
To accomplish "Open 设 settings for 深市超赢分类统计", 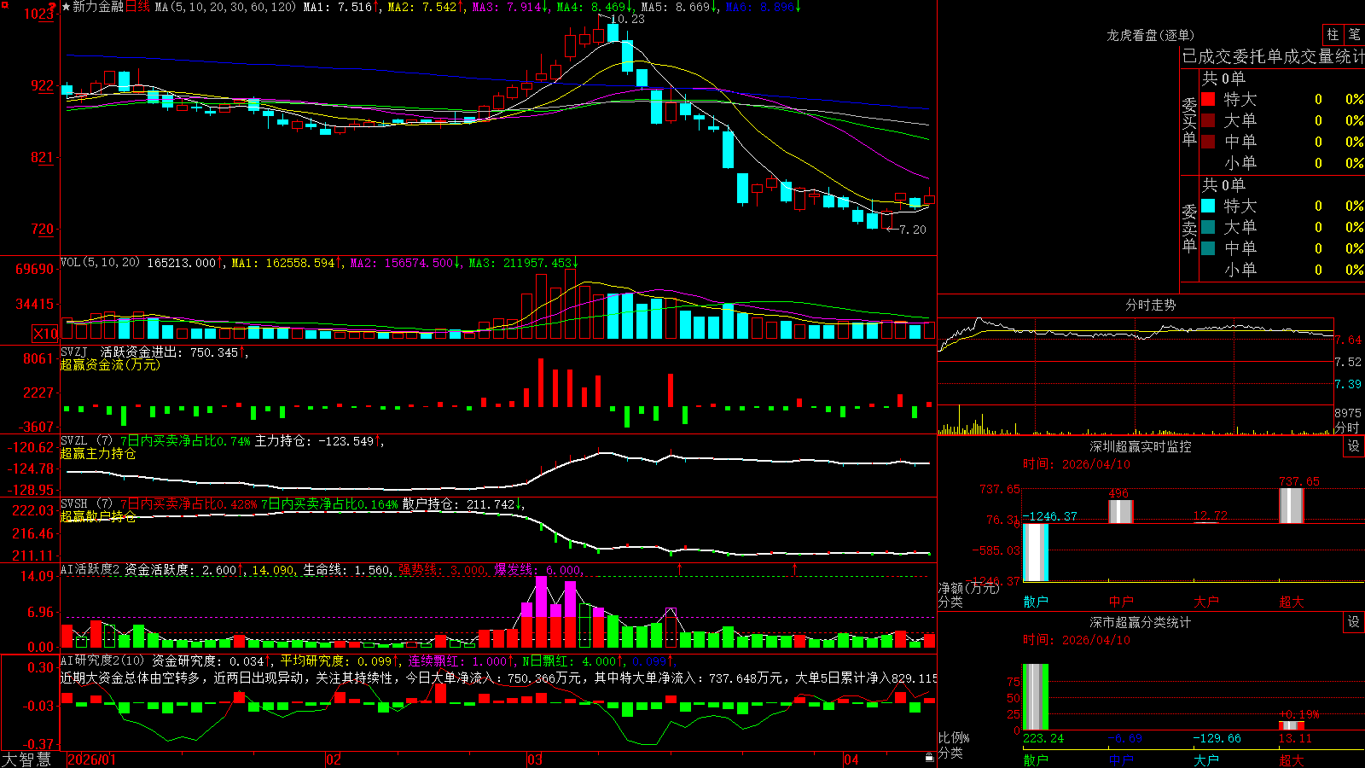I will click(x=1354, y=622).
